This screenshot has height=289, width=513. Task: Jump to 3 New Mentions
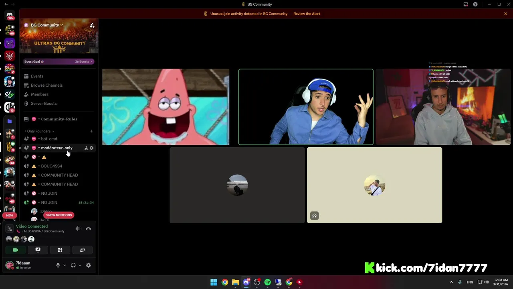coord(59,215)
